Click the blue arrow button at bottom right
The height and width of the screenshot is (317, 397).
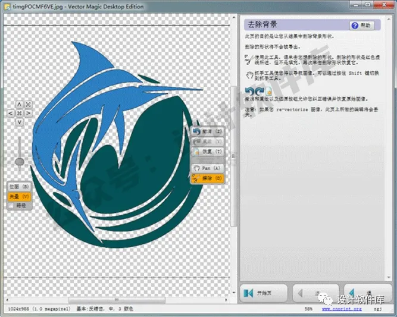(368, 293)
